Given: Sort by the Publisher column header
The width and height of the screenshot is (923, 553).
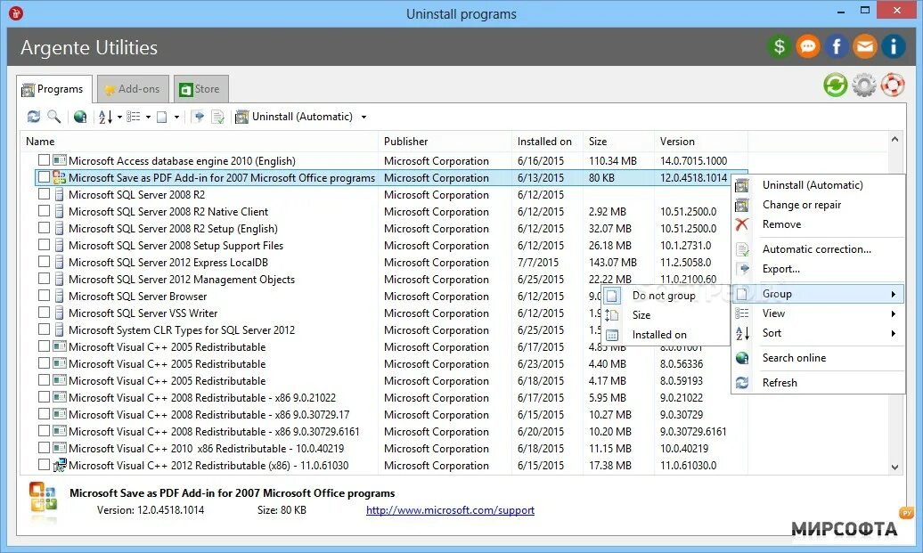Looking at the screenshot, I should click(445, 142).
